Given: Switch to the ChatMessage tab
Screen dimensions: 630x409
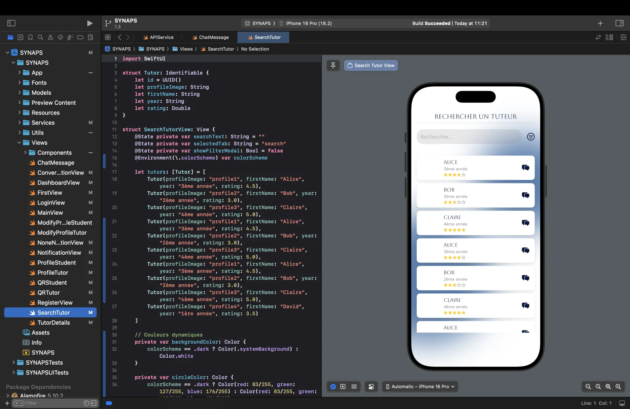Looking at the screenshot, I should coord(210,37).
